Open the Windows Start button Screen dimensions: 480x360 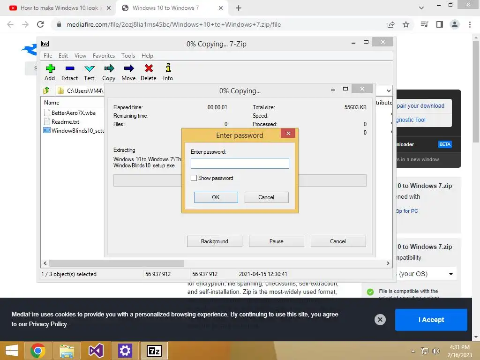tap(12, 351)
